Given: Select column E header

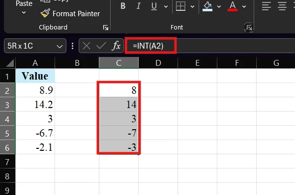Looking at the screenshot, I should coord(197,63).
